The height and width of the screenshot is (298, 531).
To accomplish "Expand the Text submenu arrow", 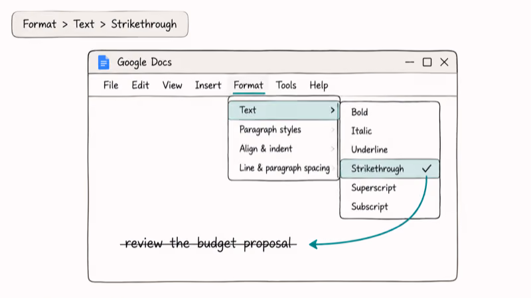I will (333, 110).
